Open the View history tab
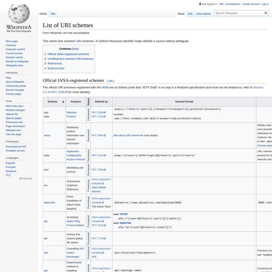 [203, 14]
